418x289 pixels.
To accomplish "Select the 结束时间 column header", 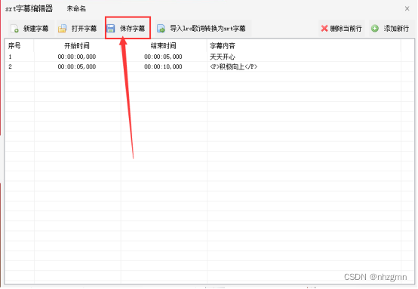I will [x=163, y=46].
